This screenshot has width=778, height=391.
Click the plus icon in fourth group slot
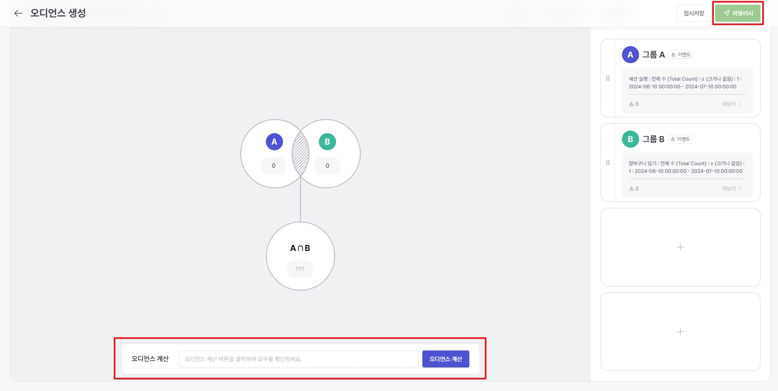point(681,332)
